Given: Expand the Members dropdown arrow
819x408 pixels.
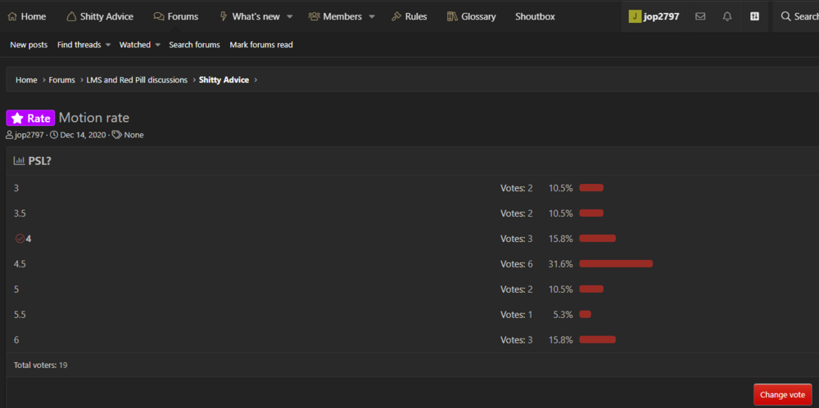Looking at the screenshot, I should tap(372, 16).
